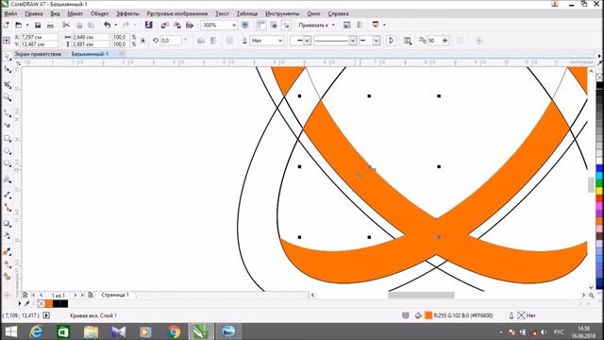Select the Страница 1 page tab
Viewport: 604px width, 340px height.
pos(115,295)
